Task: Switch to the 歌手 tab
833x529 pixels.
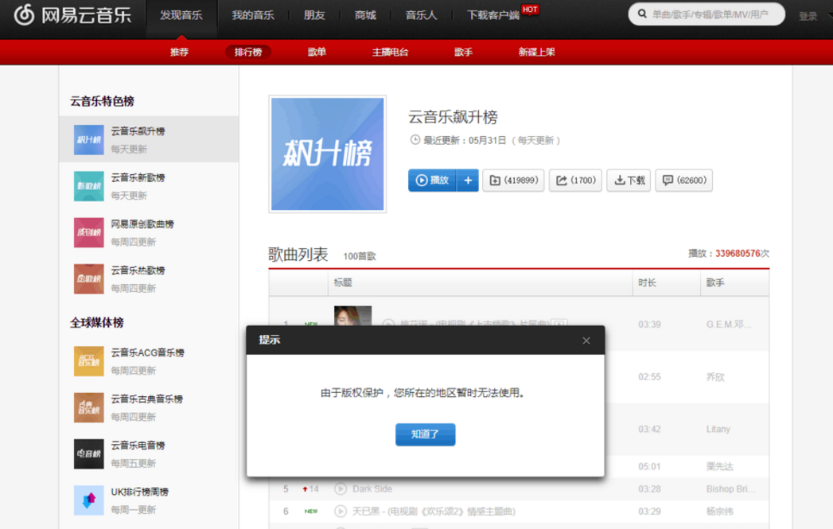Action: pos(460,52)
